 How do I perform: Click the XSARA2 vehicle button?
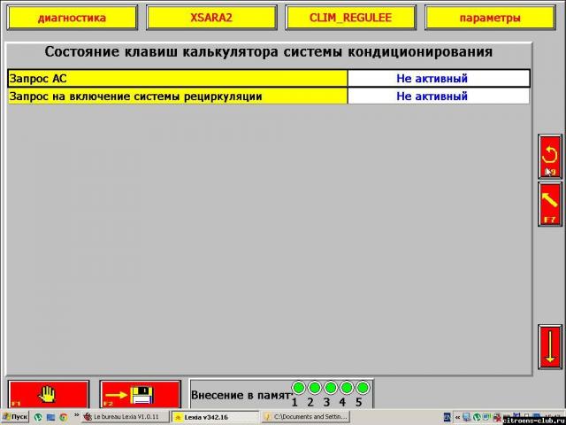(x=210, y=18)
